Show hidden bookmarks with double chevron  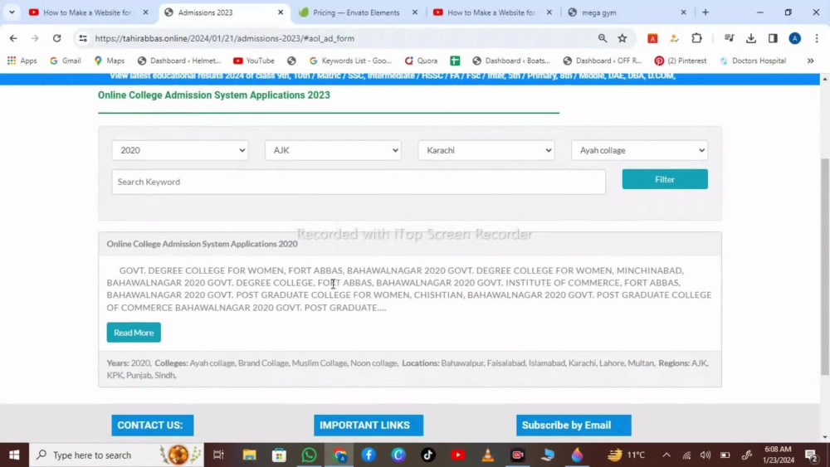[x=810, y=61]
